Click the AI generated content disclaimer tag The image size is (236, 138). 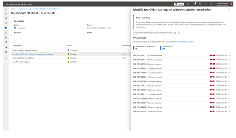(x=153, y=33)
